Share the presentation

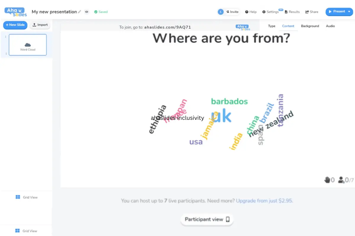tap(312, 12)
